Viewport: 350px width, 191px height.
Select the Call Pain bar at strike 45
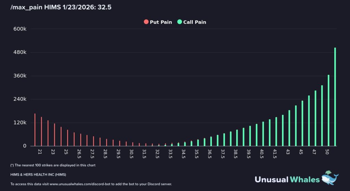click(x=302, y=123)
